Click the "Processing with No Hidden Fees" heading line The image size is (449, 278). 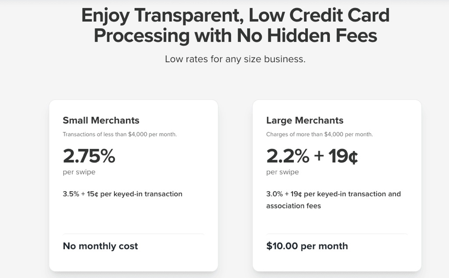coord(235,35)
